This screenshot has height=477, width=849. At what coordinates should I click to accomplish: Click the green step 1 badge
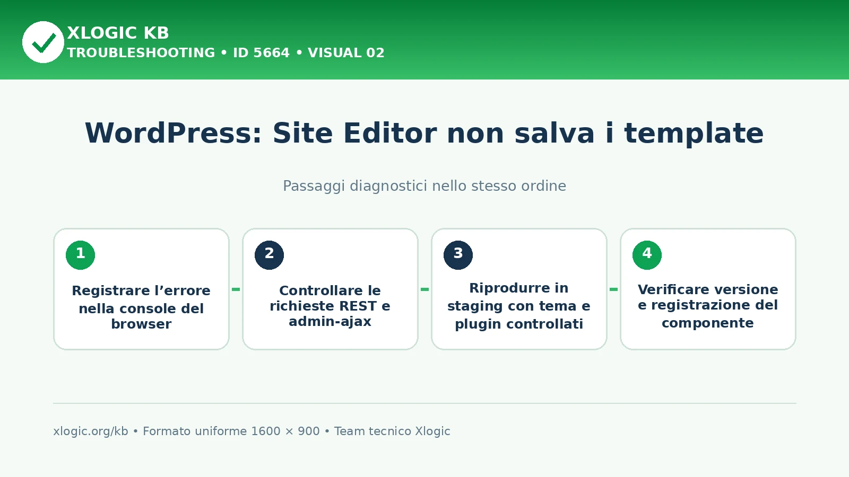(x=81, y=255)
